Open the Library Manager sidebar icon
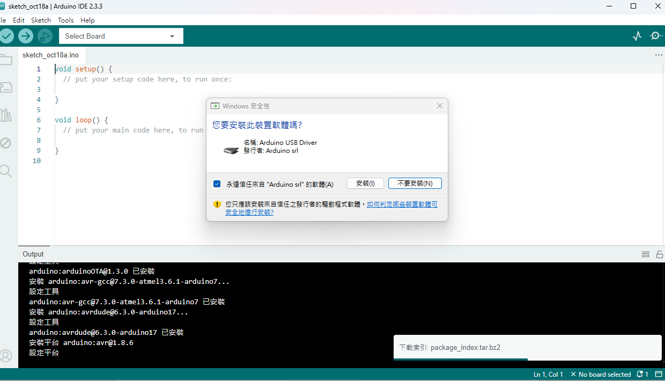This screenshot has height=381, width=665. [6, 115]
